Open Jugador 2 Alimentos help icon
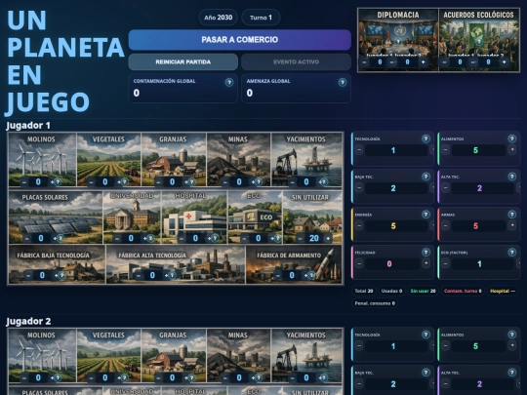The width and height of the screenshot is (527, 395). [x=512, y=335]
